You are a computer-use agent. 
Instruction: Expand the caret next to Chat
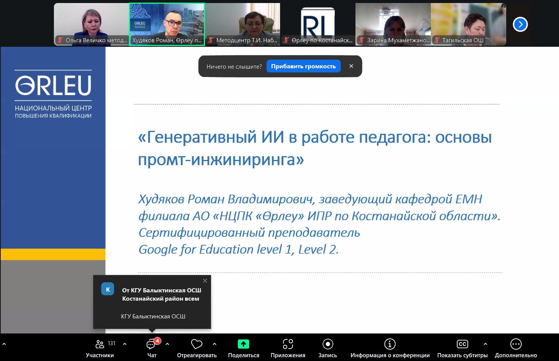(167, 344)
